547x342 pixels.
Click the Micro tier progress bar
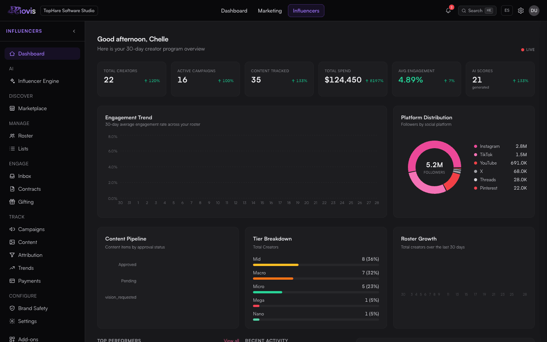click(316, 292)
